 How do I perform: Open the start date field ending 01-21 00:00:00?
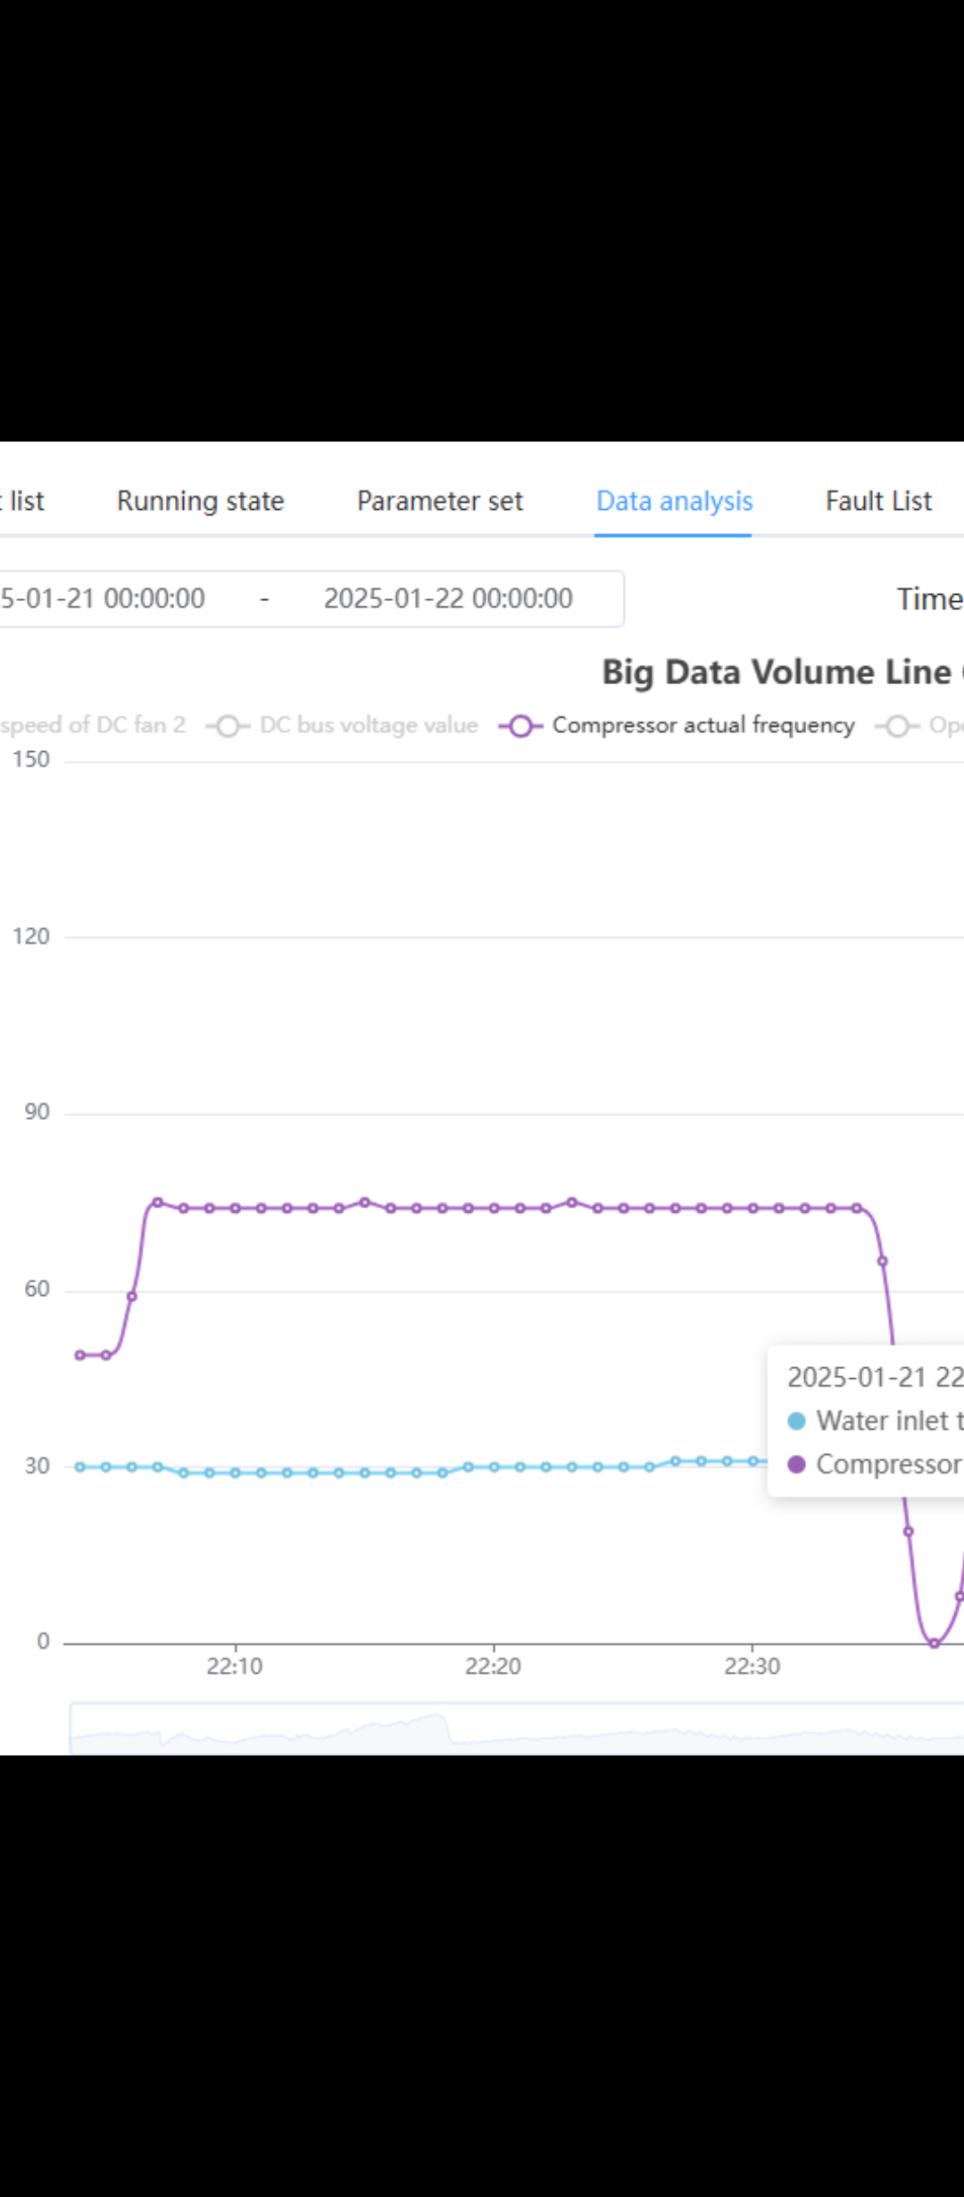103,598
